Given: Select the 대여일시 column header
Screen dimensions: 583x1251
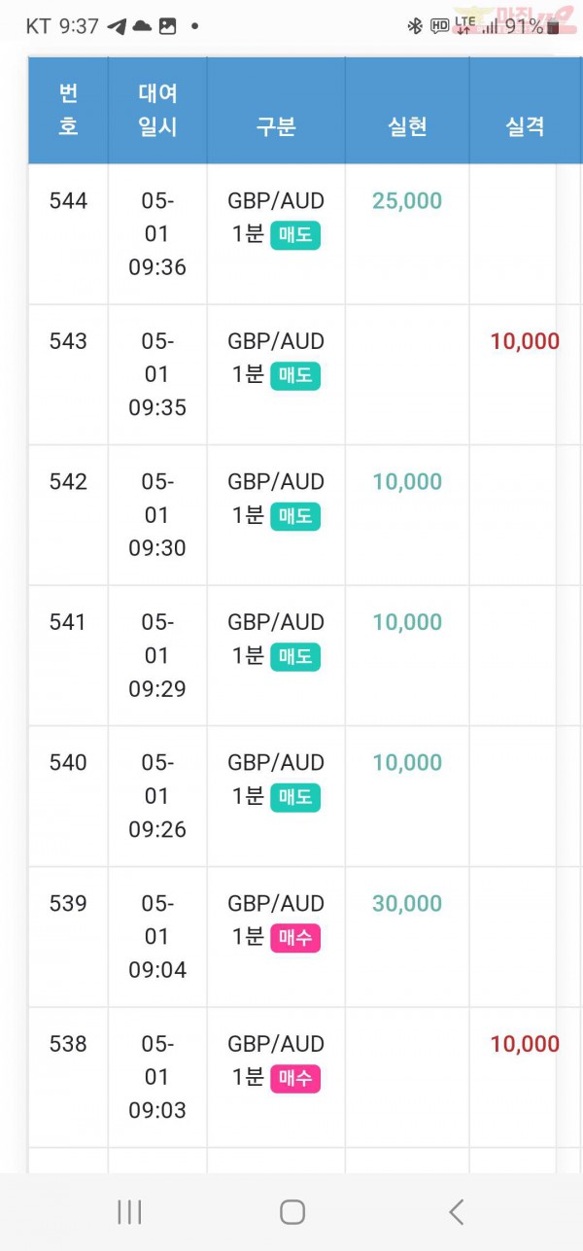Looking at the screenshot, I should 157,110.
